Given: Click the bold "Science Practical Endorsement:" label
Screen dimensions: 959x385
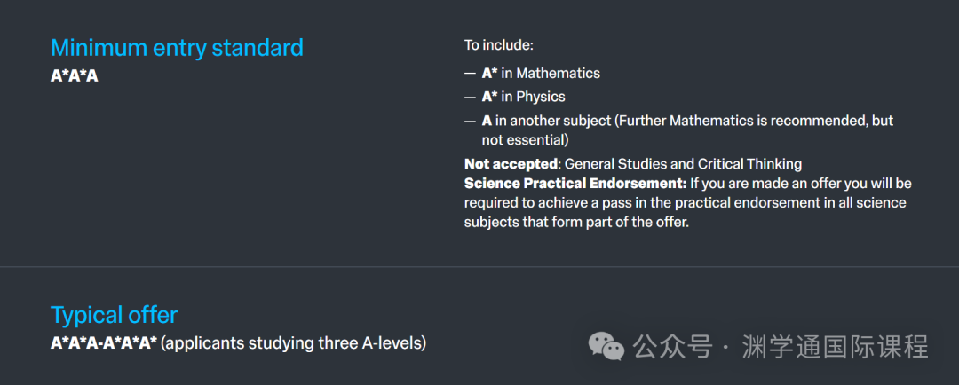Looking at the screenshot, I should tap(575, 184).
